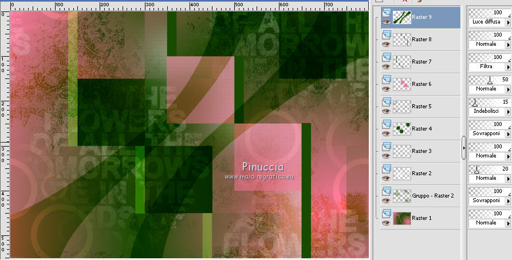Viewport: 512px width, 260px height.
Task: Click the opacity slider of Raster 9
Action: coord(490,13)
